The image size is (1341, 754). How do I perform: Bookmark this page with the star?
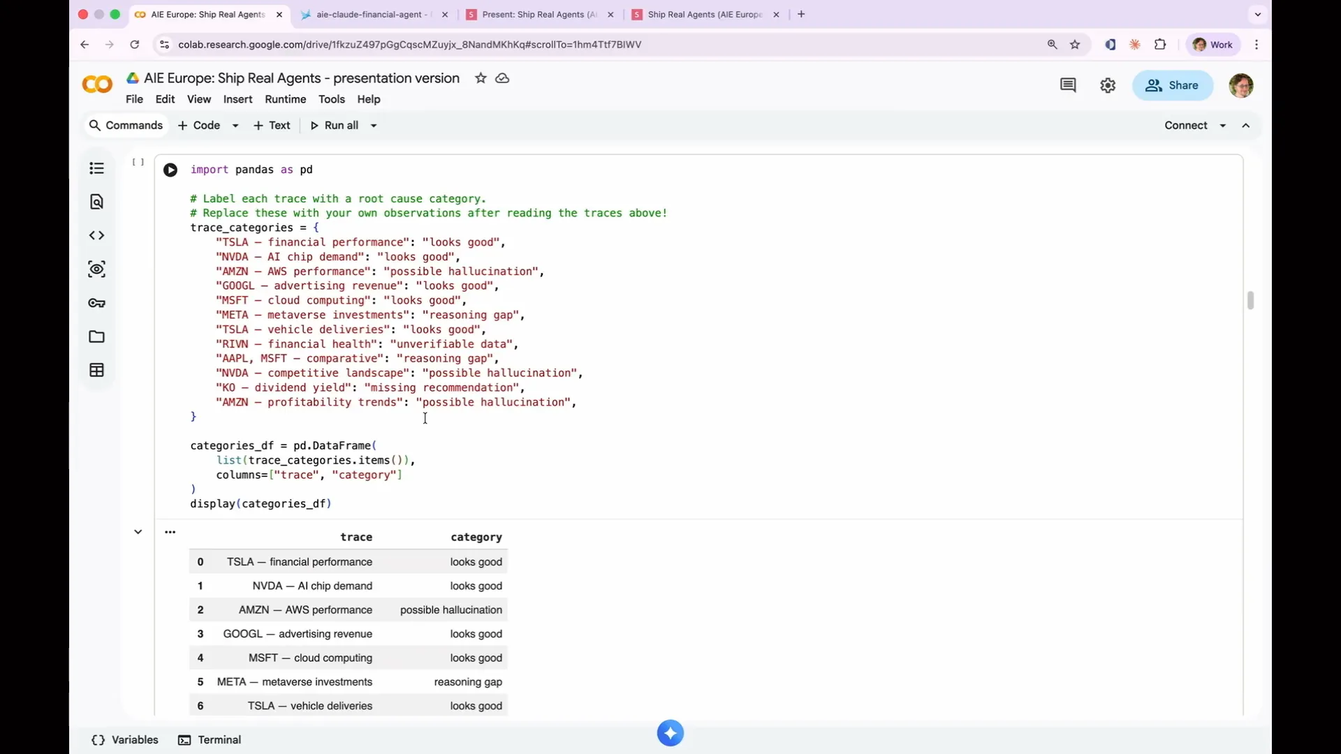[x=1076, y=45]
